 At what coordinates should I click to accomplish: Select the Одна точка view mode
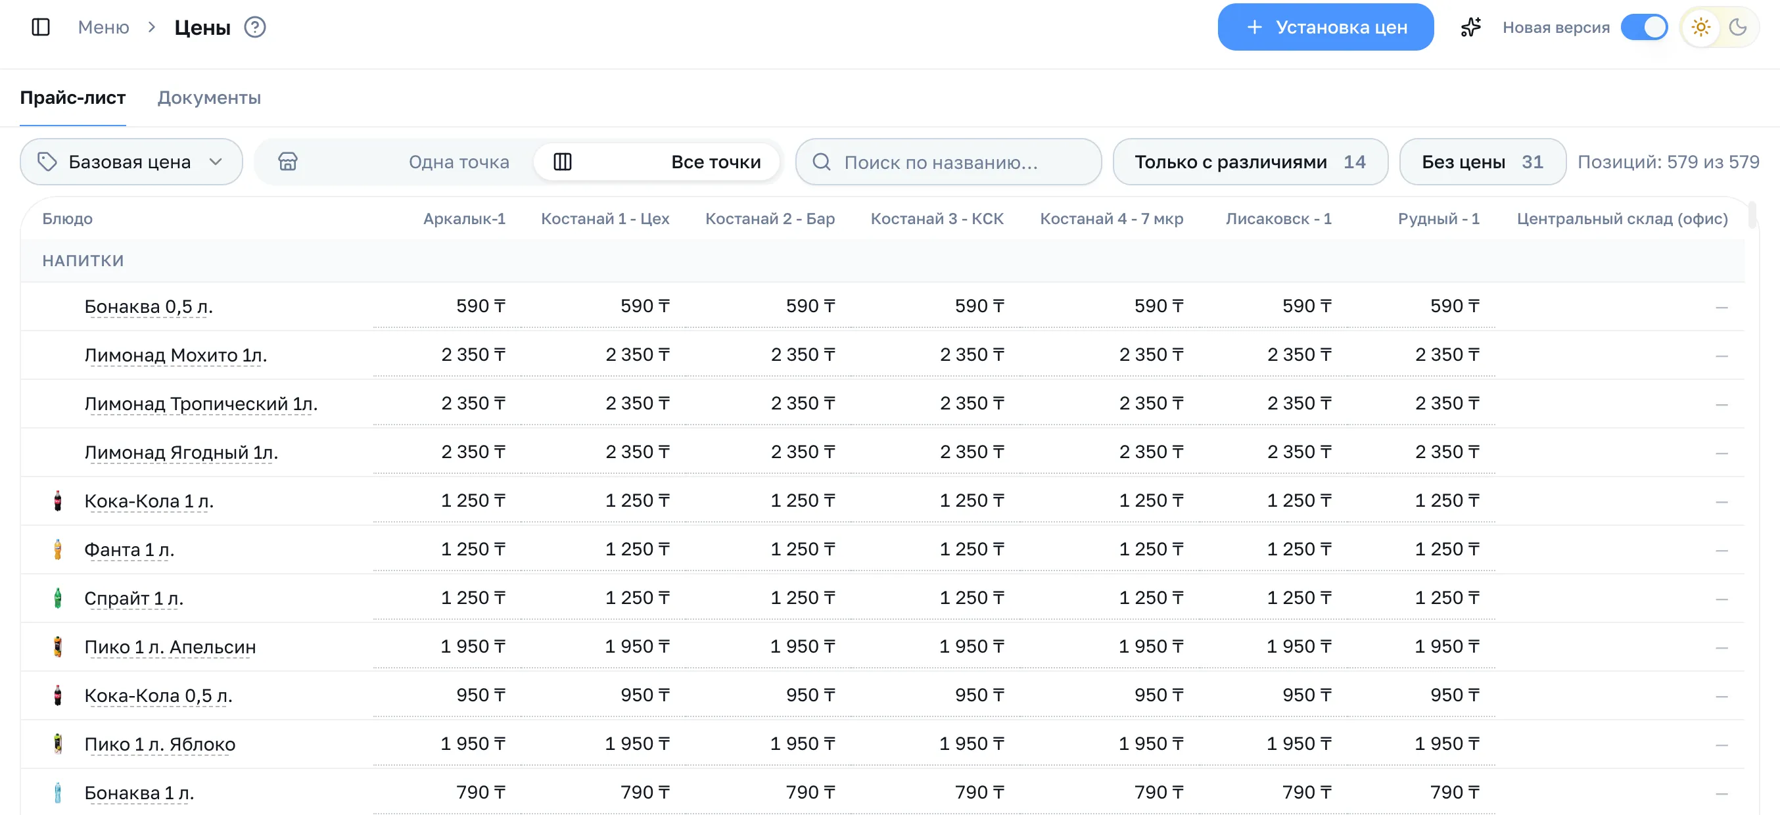point(394,162)
